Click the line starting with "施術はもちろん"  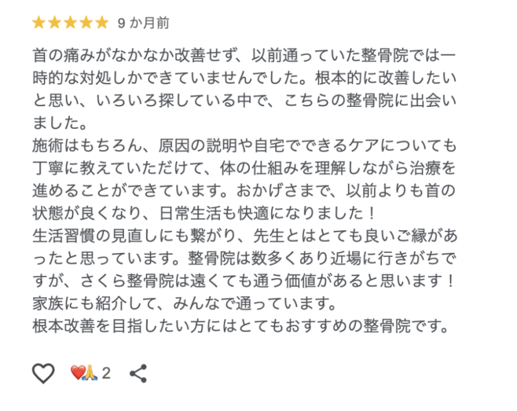pyautogui.click(x=244, y=145)
